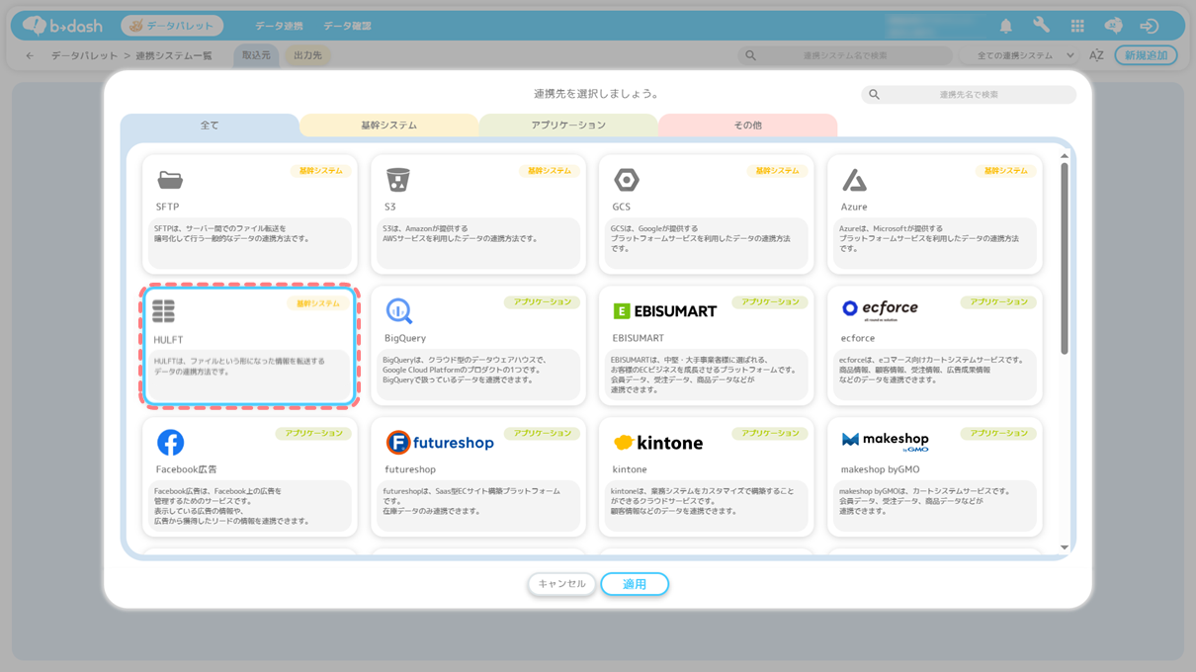Screen dimensions: 1196x672
Task: Click the BigQuery card name
Action: click(x=405, y=338)
